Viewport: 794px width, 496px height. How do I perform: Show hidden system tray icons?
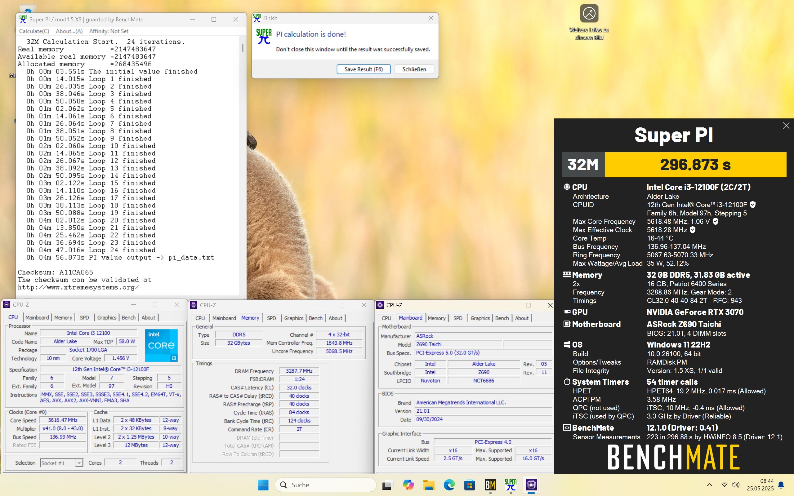click(709, 485)
